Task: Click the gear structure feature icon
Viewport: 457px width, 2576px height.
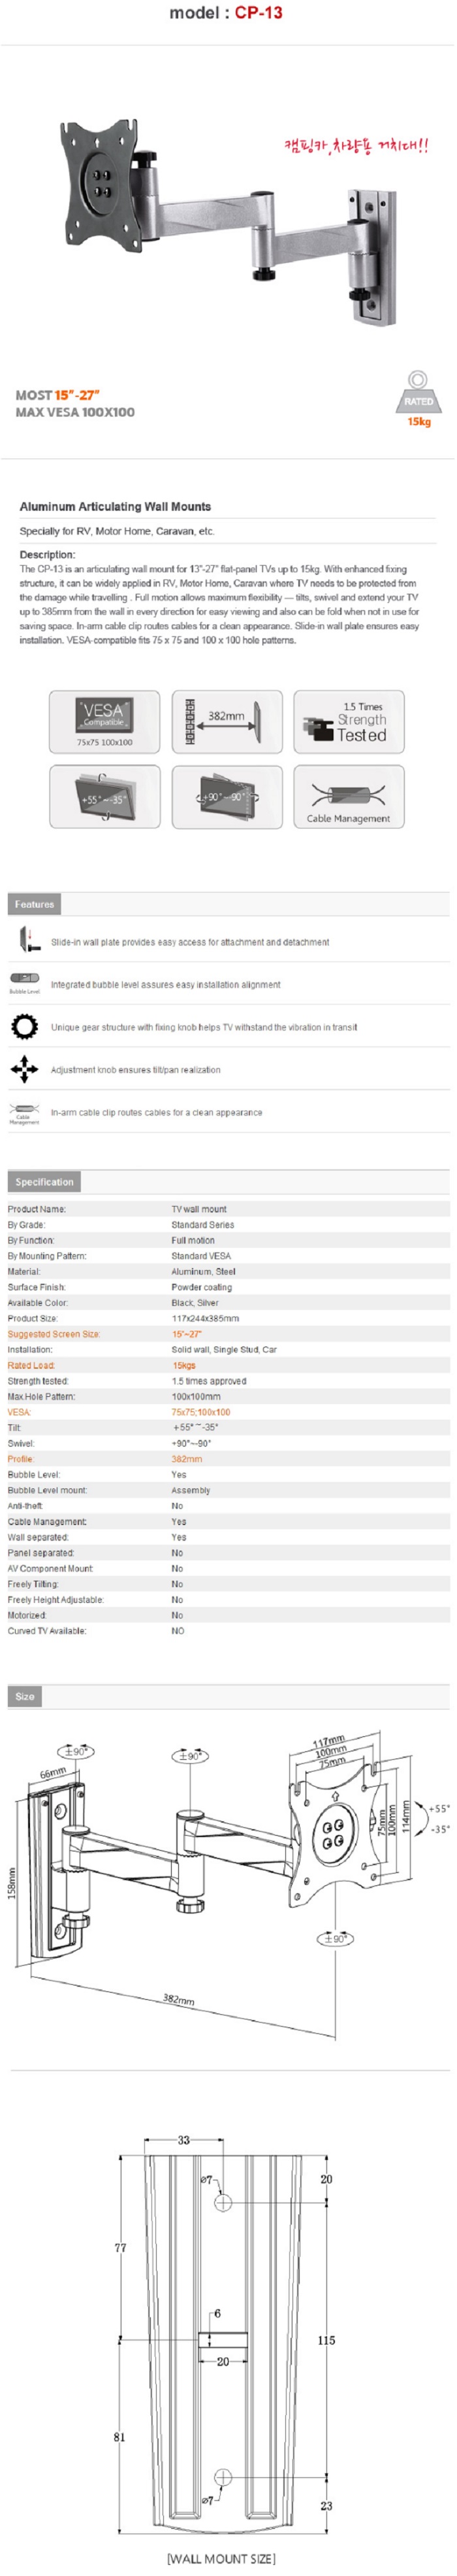Action: (x=25, y=1027)
